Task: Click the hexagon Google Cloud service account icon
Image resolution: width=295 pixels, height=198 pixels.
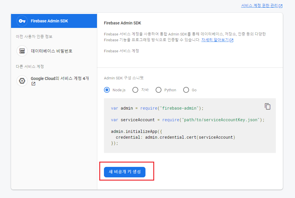Action: tap(22, 81)
